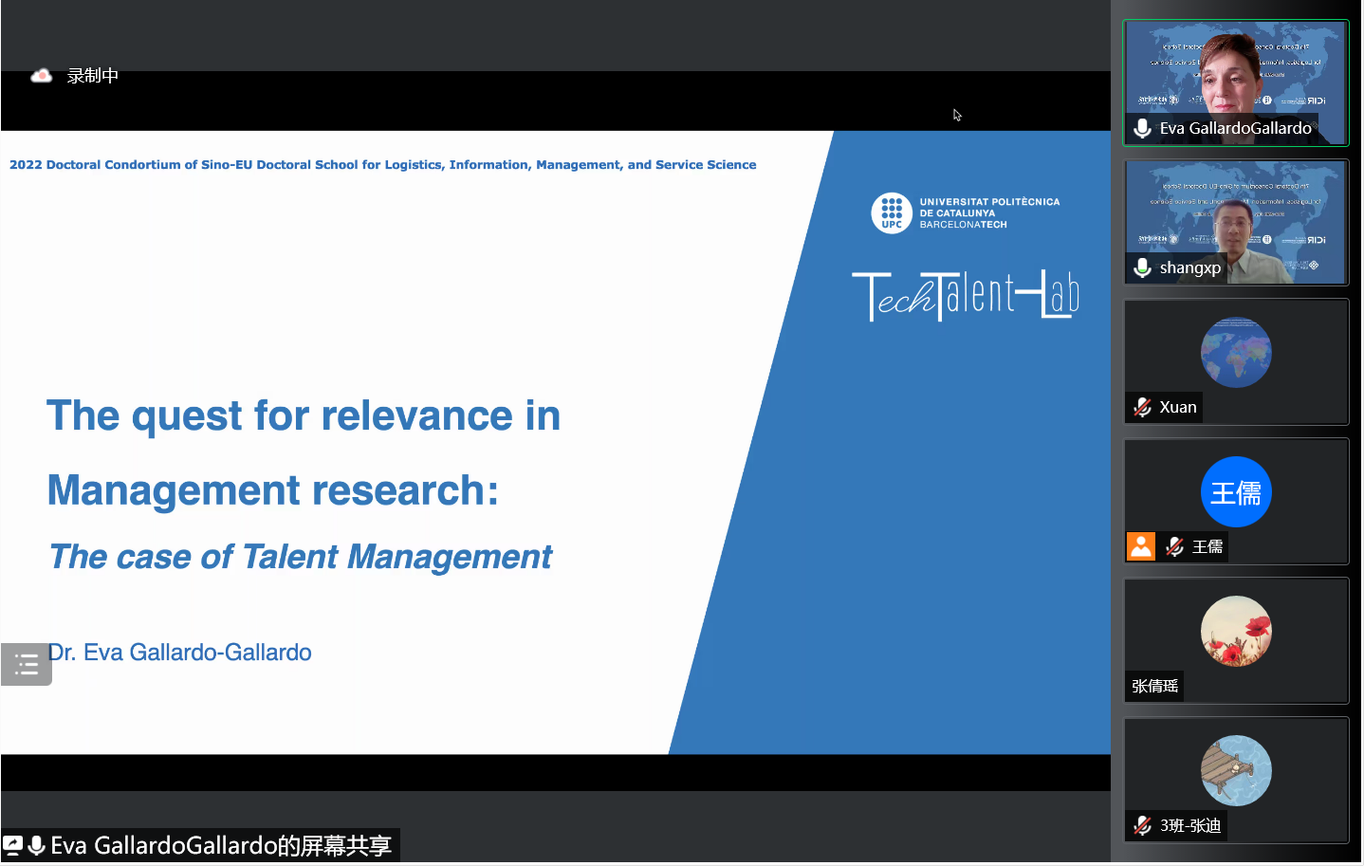Click the orange host badge beside 王儒
This screenshot has width=1364, height=866.
click(x=1141, y=546)
